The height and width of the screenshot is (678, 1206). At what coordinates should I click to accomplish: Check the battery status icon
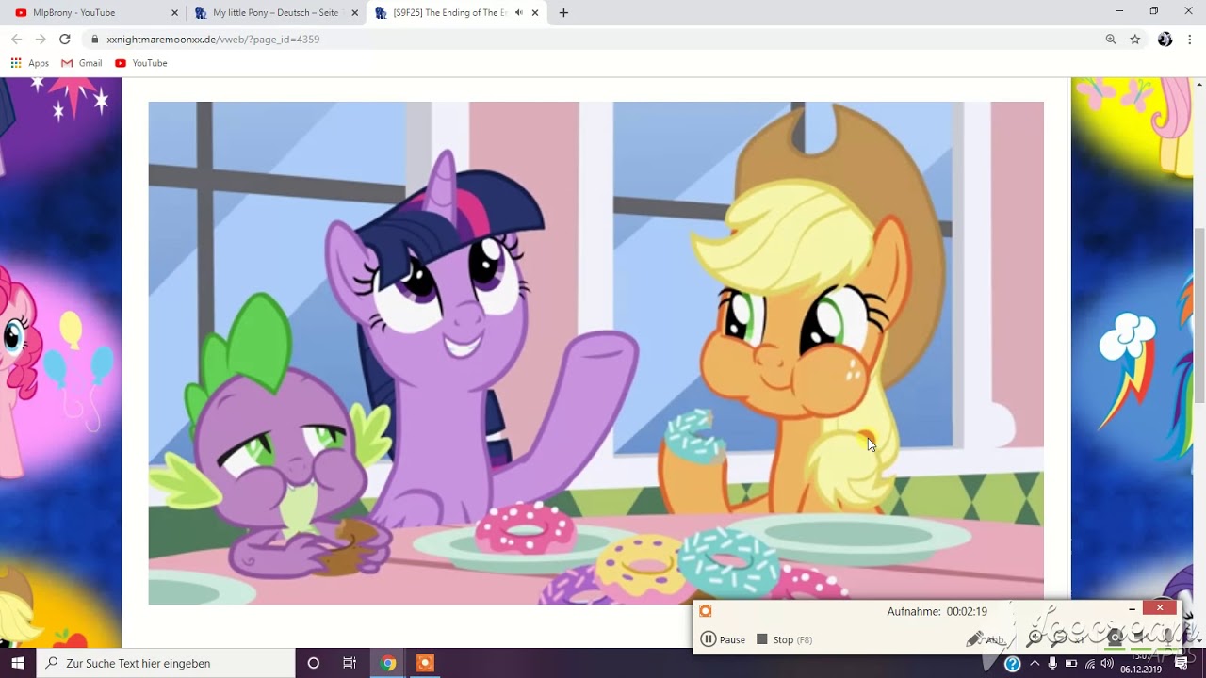(1071, 663)
